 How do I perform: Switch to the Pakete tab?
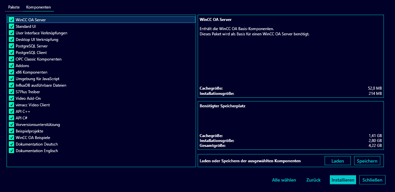pos(14,7)
